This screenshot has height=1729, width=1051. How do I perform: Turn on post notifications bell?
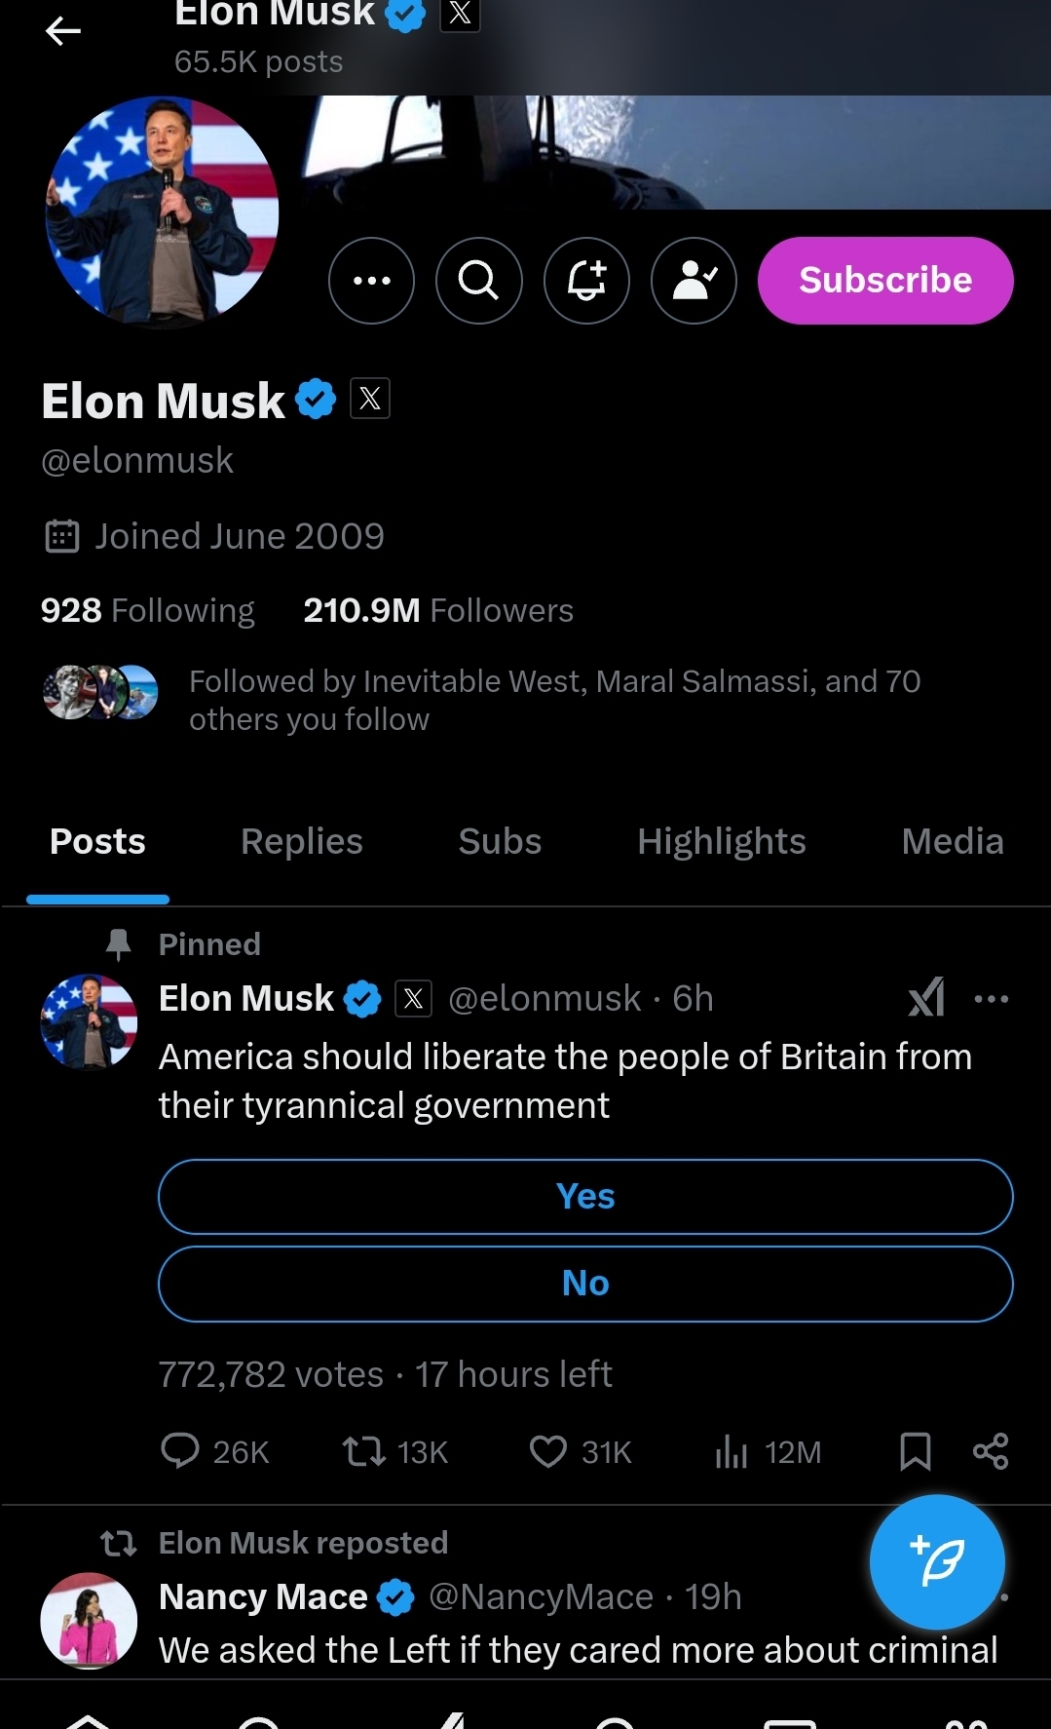coord(586,281)
